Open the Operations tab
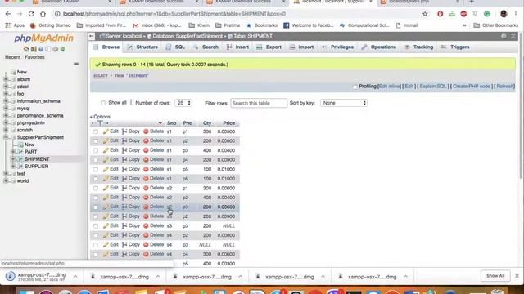The image size is (524, 294). pos(378,47)
